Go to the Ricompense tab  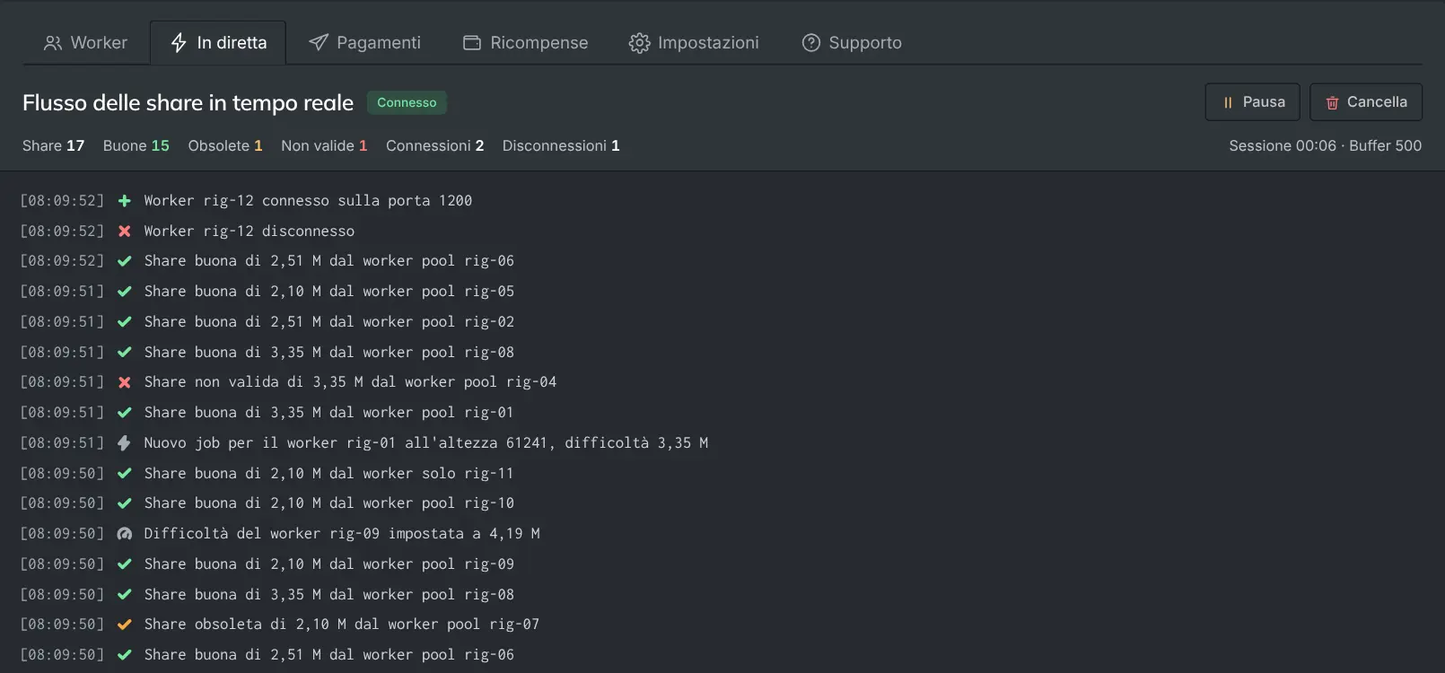click(x=525, y=43)
